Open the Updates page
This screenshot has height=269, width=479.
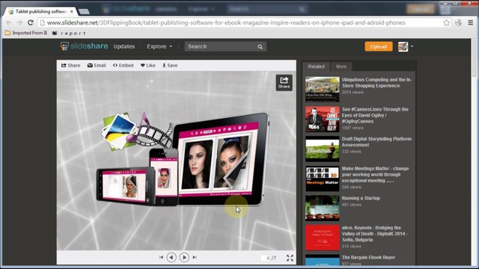(x=124, y=46)
